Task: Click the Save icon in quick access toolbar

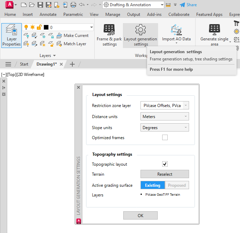Action: tap(40, 5)
